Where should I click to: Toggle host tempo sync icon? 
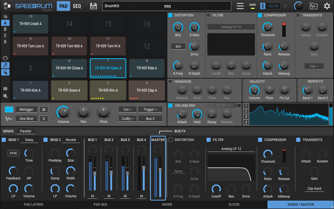pos(263,6)
